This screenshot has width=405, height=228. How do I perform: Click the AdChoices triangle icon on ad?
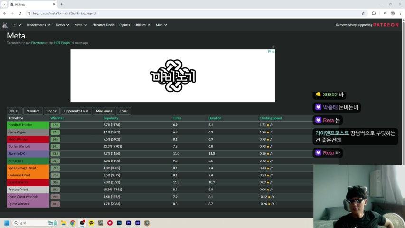pyautogui.click(x=270, y=51)
